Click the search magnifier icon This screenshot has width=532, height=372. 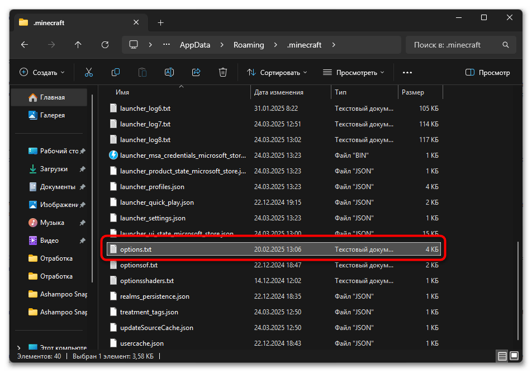[506, 45]
